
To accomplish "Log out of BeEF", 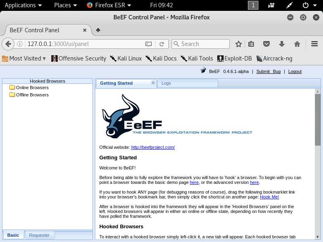I will 295,71.
